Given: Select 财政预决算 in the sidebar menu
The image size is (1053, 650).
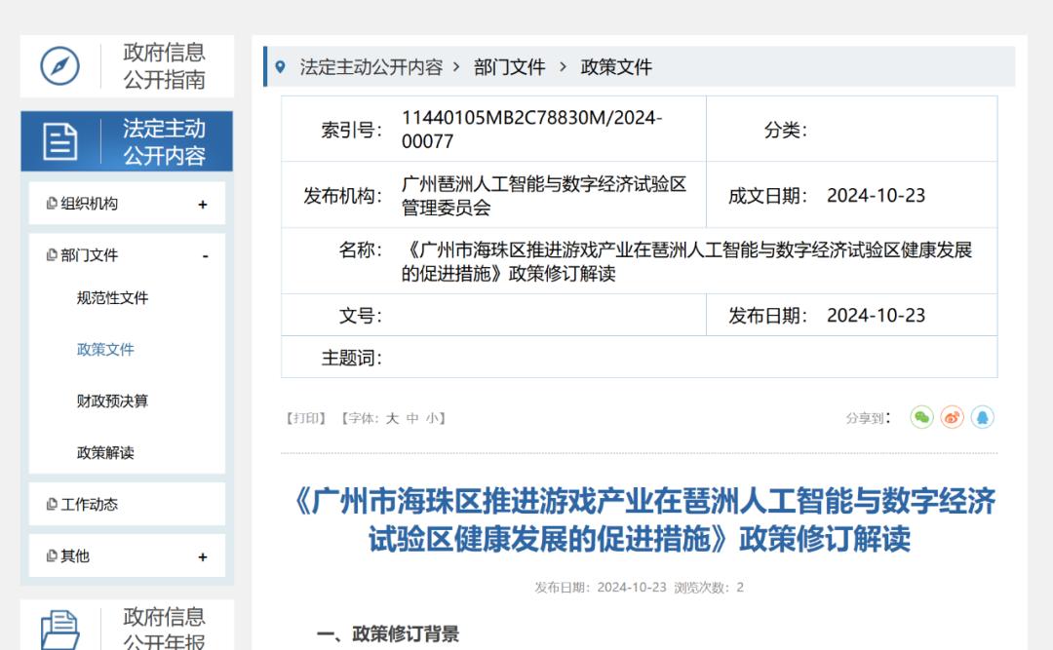Looking at the screenshot, I should pyautogui.click(x=112, y=401).
